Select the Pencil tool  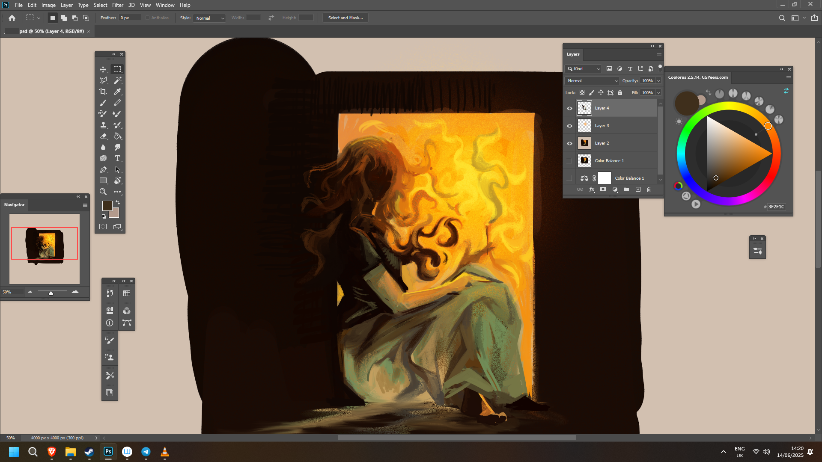point(117,103)
